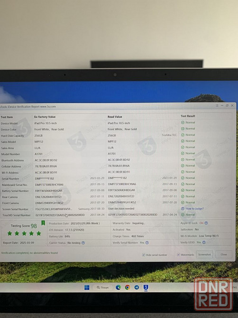Click Normal check icon for TouchID Serial Number

[x=183, y=215]
